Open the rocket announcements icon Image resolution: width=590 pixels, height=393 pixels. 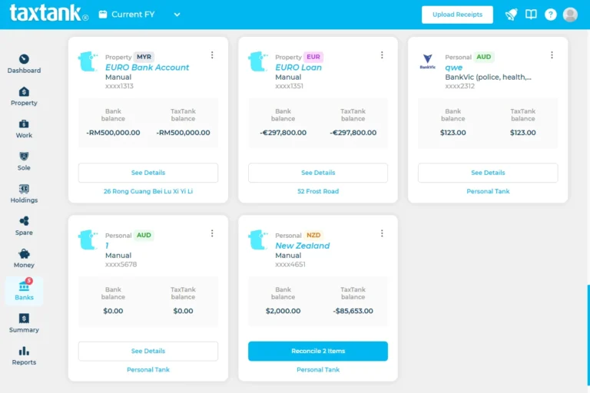click(x=511, y=15)
